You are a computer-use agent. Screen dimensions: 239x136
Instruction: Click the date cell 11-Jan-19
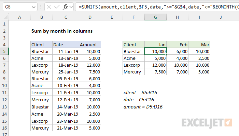[x=66, y=51]
